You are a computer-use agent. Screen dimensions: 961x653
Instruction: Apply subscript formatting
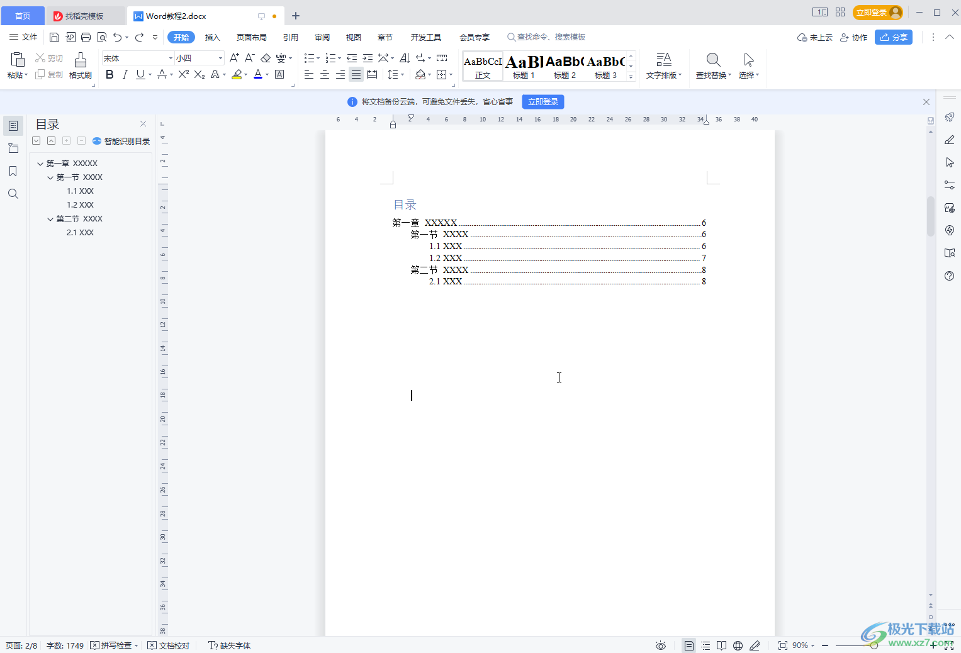(x=200, y=74)
